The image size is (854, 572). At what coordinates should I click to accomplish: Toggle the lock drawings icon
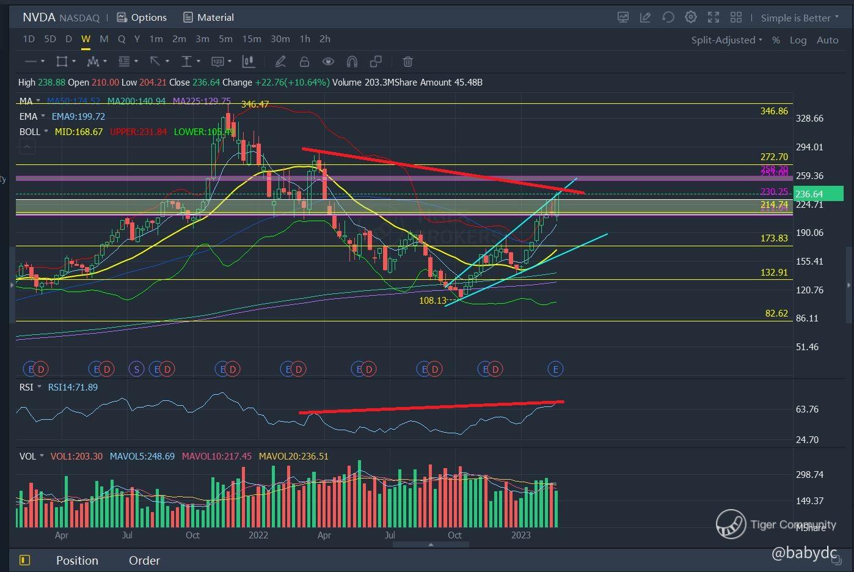(x=304, y=61)
